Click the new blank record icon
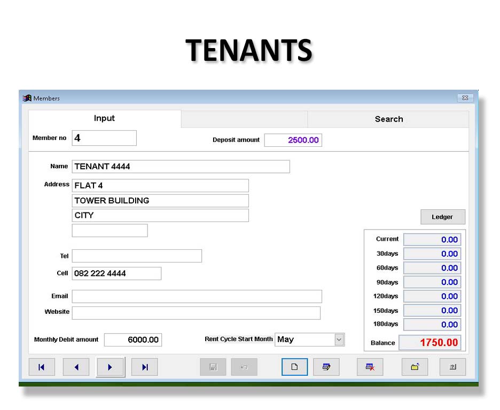This screenshot has height=410, width=500. (x=294, y=367)
